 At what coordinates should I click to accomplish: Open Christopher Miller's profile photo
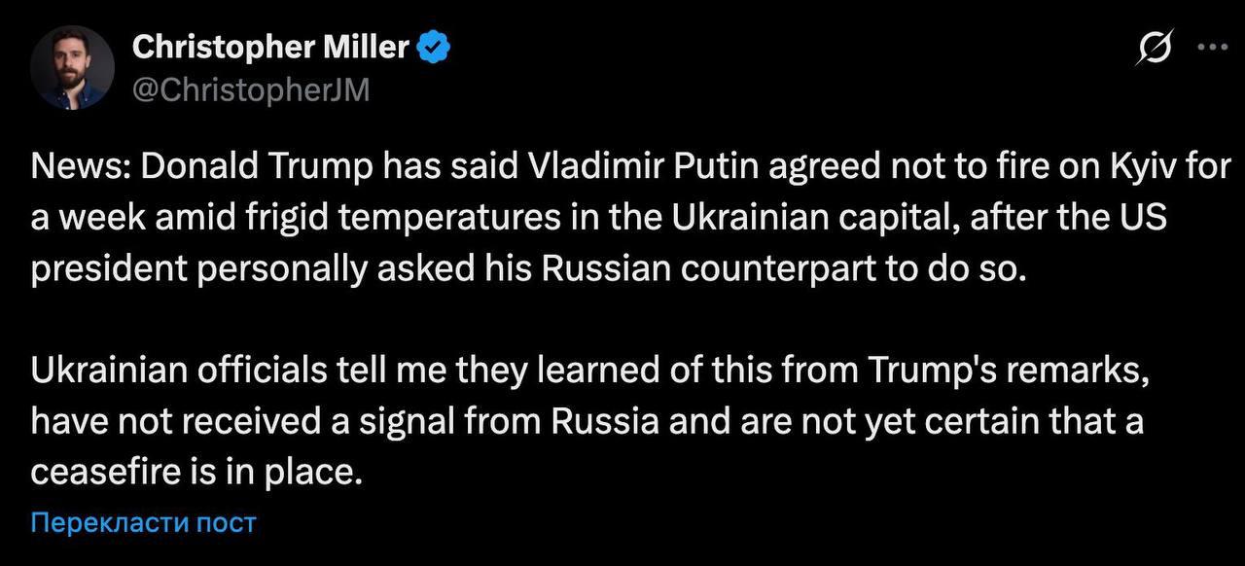pos(72,67)
